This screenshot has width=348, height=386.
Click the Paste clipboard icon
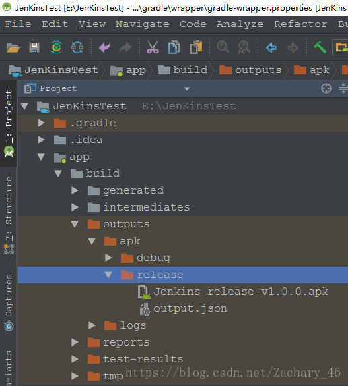(x=196, y=47)
